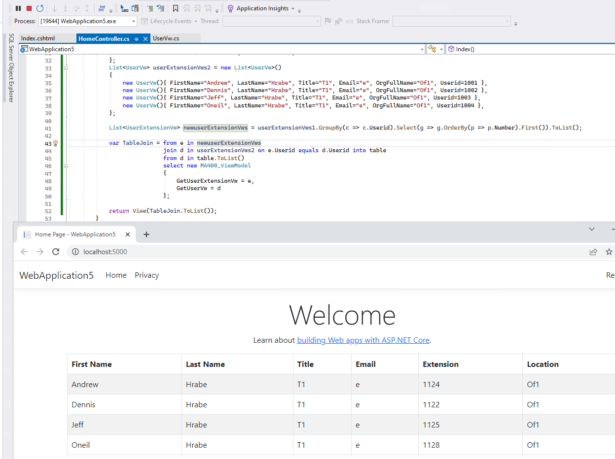Open a new browser tab with plus
Viewport: 615px width, 459px height.
pos(146,234)
